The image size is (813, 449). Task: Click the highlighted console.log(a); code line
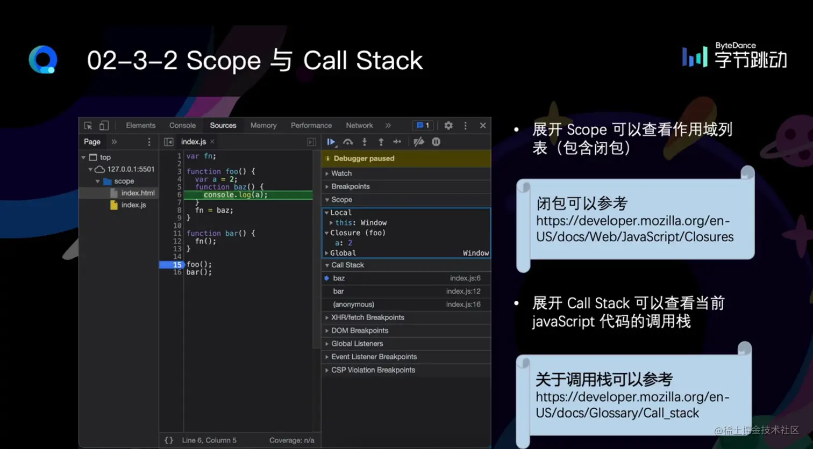pos(248,195)
